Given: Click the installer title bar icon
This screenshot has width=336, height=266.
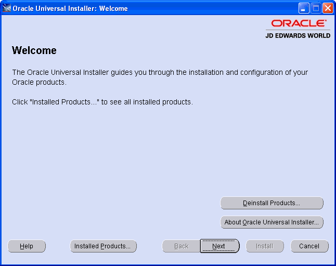Looking at the screenshot, I should point(6,8).
